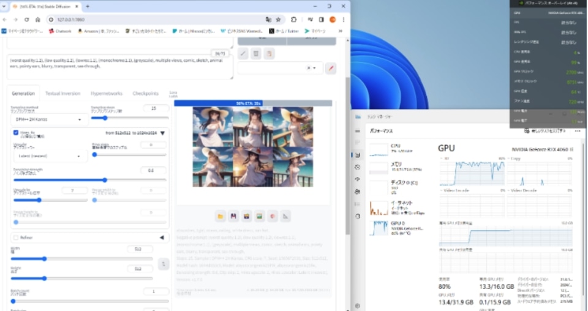Switch to the Checkpoints tab
This screenshot has height=311, width=588.
(x=146, y=93)
